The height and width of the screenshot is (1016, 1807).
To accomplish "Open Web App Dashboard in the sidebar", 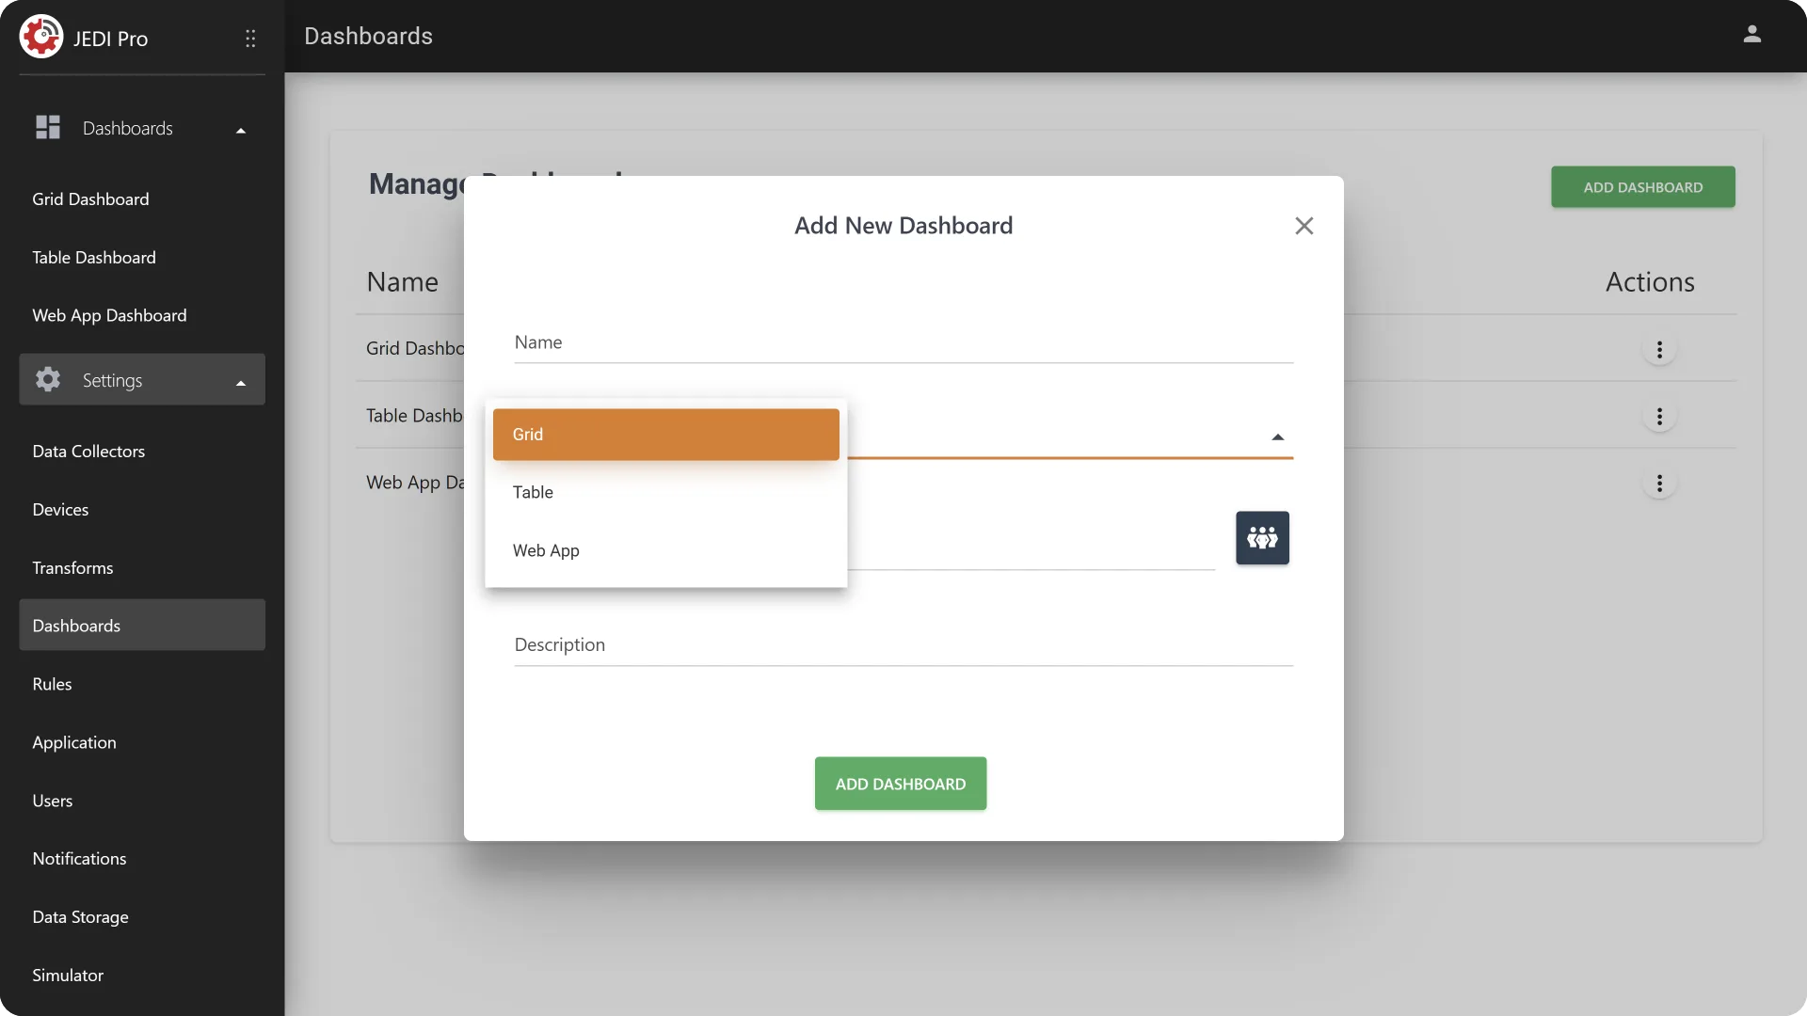I will [142, 316].
